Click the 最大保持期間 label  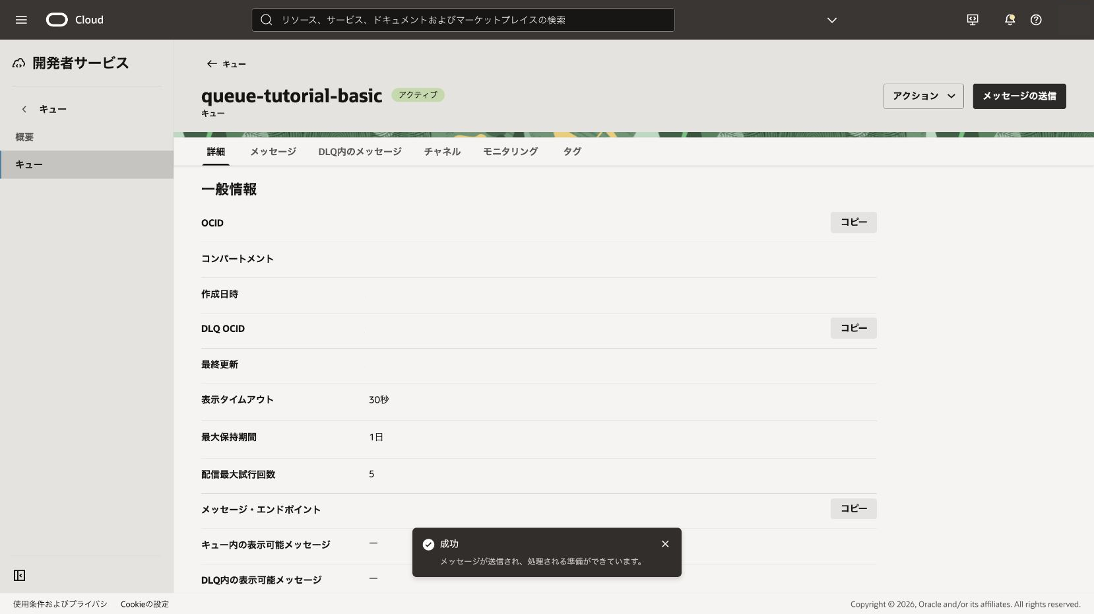click(x=229, y=437)
